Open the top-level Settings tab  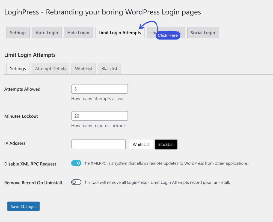pos(18,33)
